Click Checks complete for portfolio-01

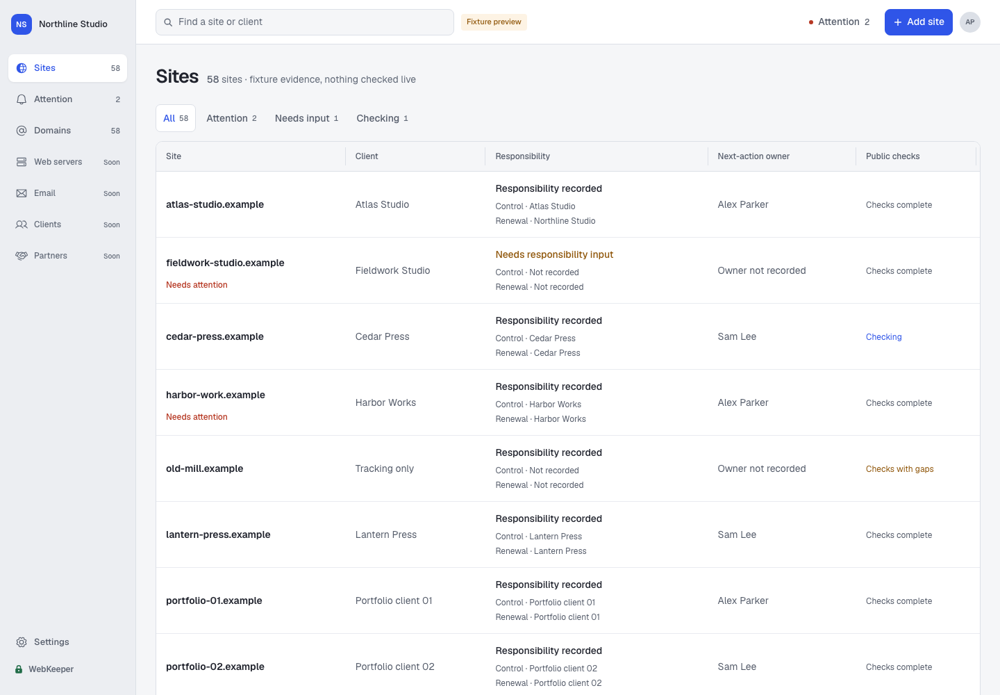(899, 601)
